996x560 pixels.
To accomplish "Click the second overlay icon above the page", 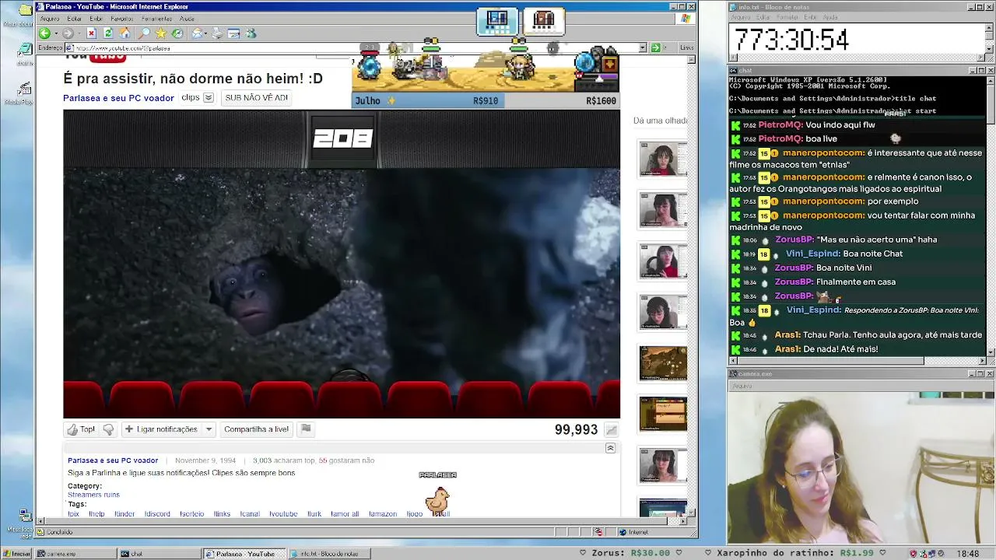I will coord(544,20).
